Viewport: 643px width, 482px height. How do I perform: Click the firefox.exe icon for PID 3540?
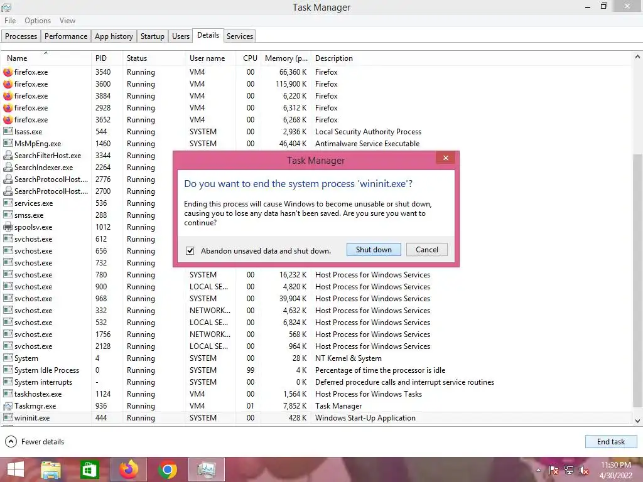[x=8, y=72]
